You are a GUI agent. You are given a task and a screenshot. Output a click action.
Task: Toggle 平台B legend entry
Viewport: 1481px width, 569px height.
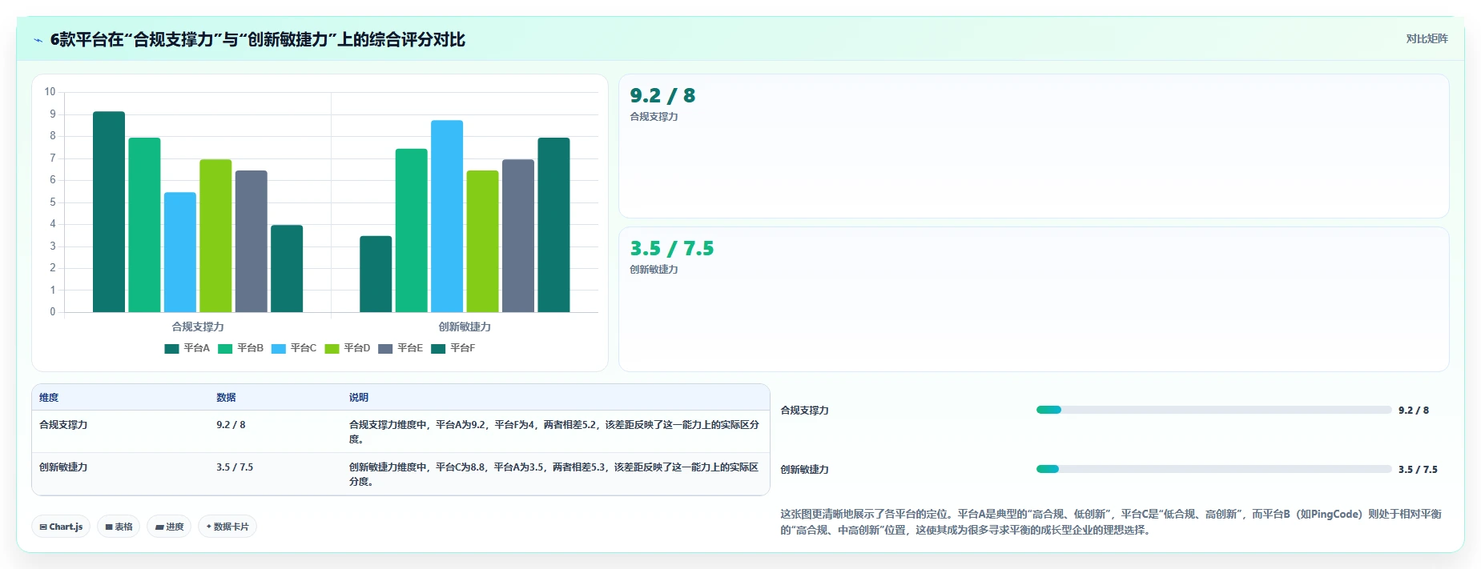pos(240,348)
